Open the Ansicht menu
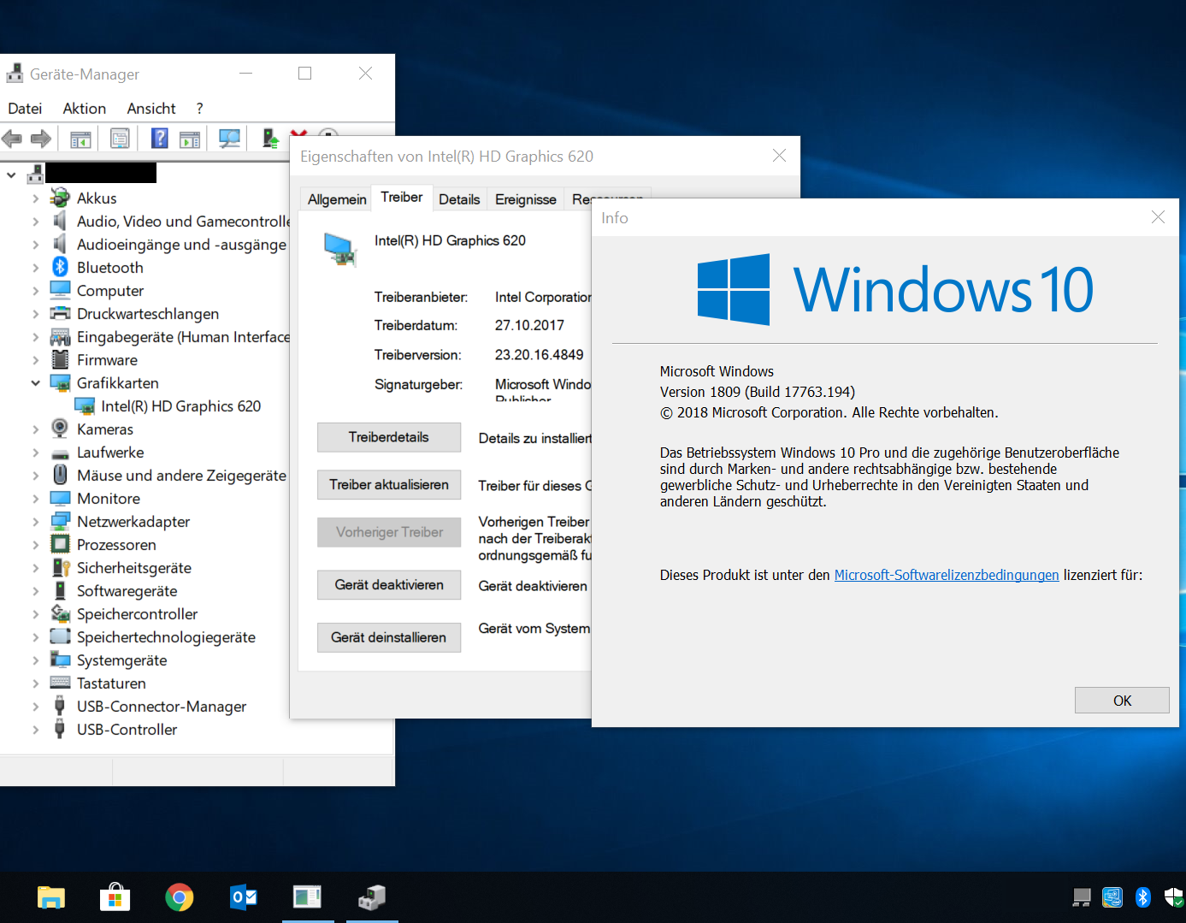Viewport: 1186px width, 923px height. (151, 109)
